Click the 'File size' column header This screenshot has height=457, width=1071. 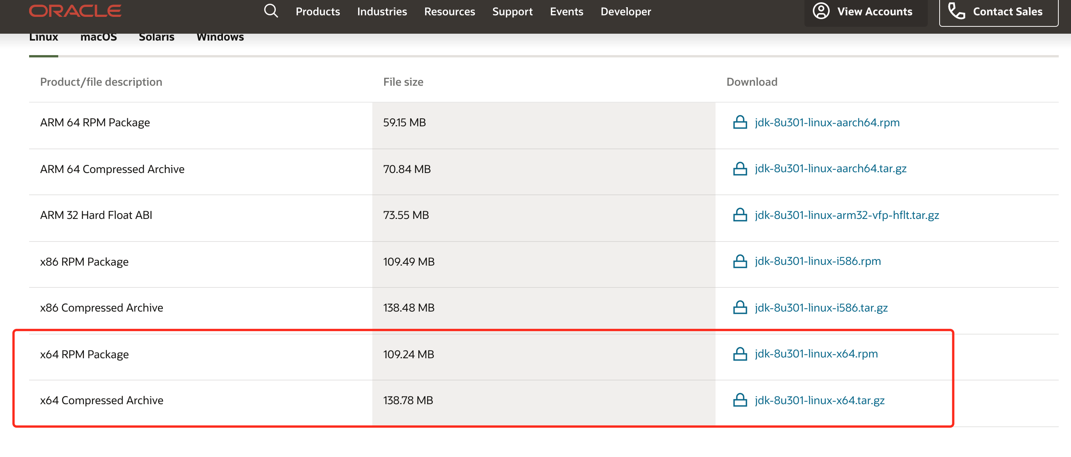(x=403, y=82)
